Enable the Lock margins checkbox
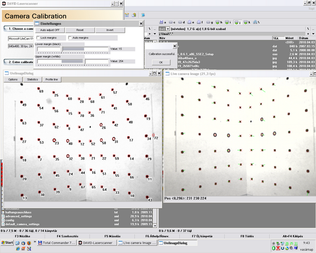 click(x=38, y=38)
